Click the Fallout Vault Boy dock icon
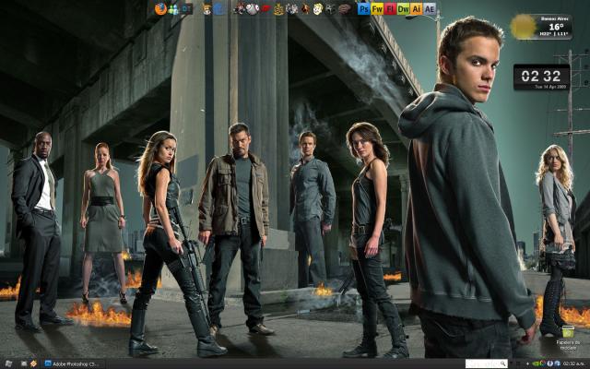 click(318, 9)
